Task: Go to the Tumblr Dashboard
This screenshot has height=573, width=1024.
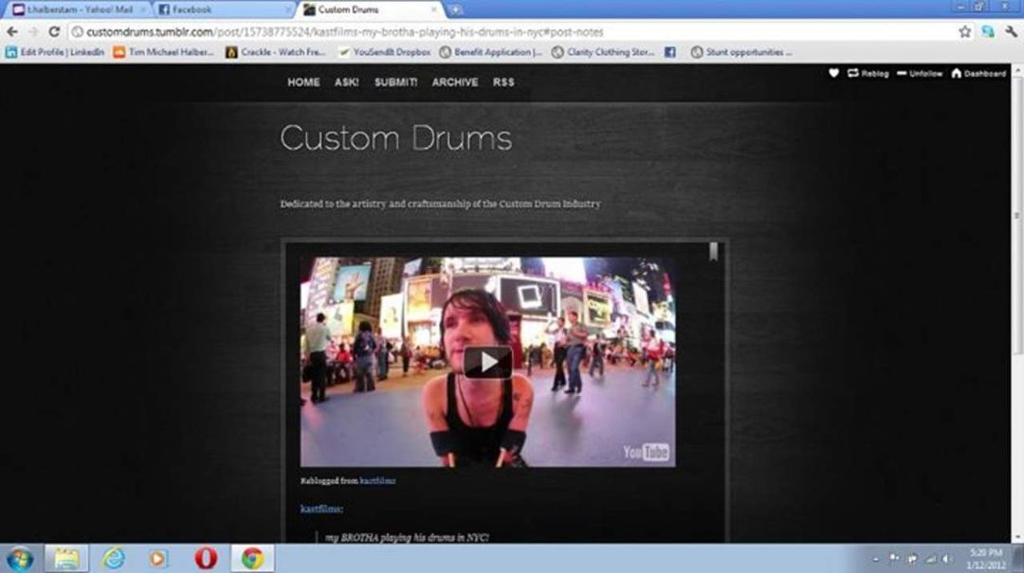Action: [x=978, y=73]
